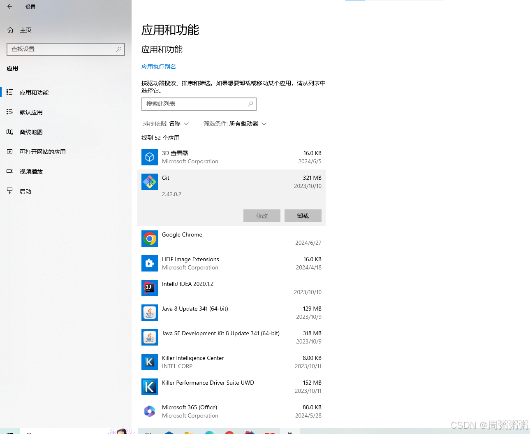Click the 搜索此列表 search box
Viewport: 530px width, 434px height.
[x=199, y=104]
